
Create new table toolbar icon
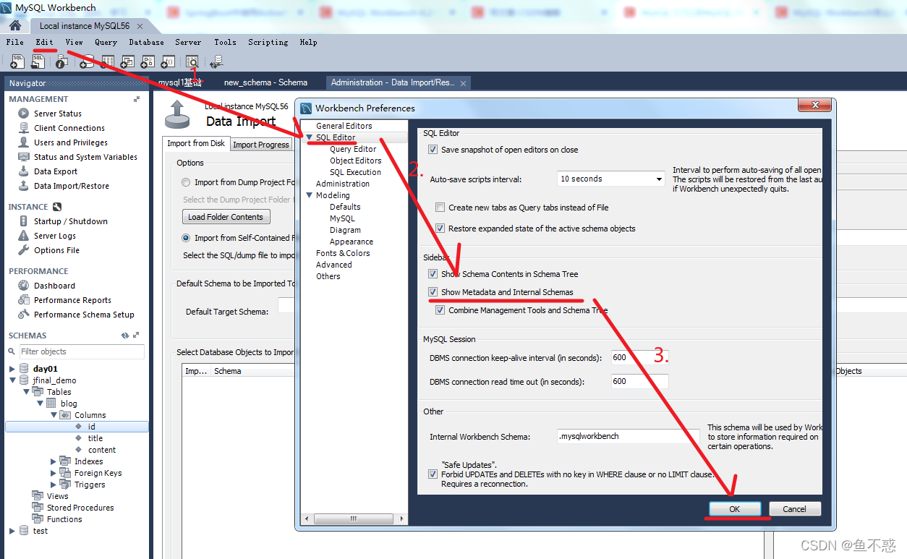[x=107, y=62]
